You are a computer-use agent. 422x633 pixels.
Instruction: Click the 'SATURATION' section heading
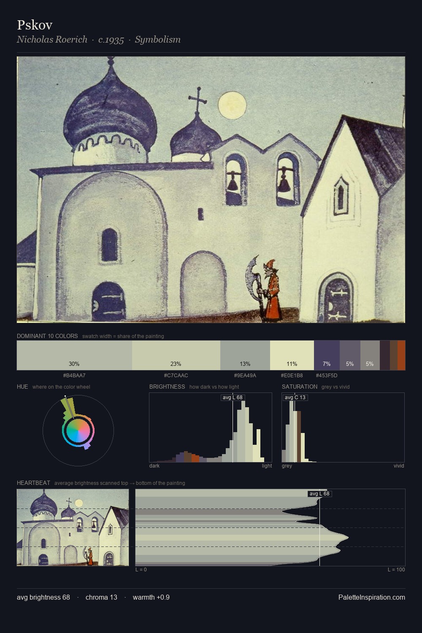pos(300,387)
